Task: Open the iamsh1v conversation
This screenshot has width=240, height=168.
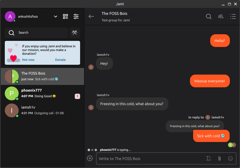Action: pyautogui.click(x=43, y=110)
